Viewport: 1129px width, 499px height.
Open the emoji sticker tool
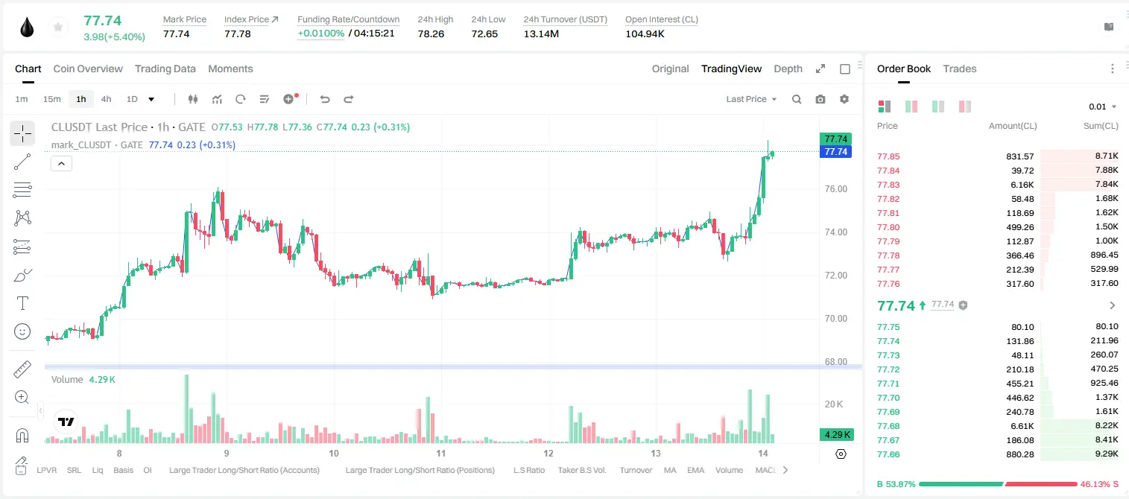(22, 331)
